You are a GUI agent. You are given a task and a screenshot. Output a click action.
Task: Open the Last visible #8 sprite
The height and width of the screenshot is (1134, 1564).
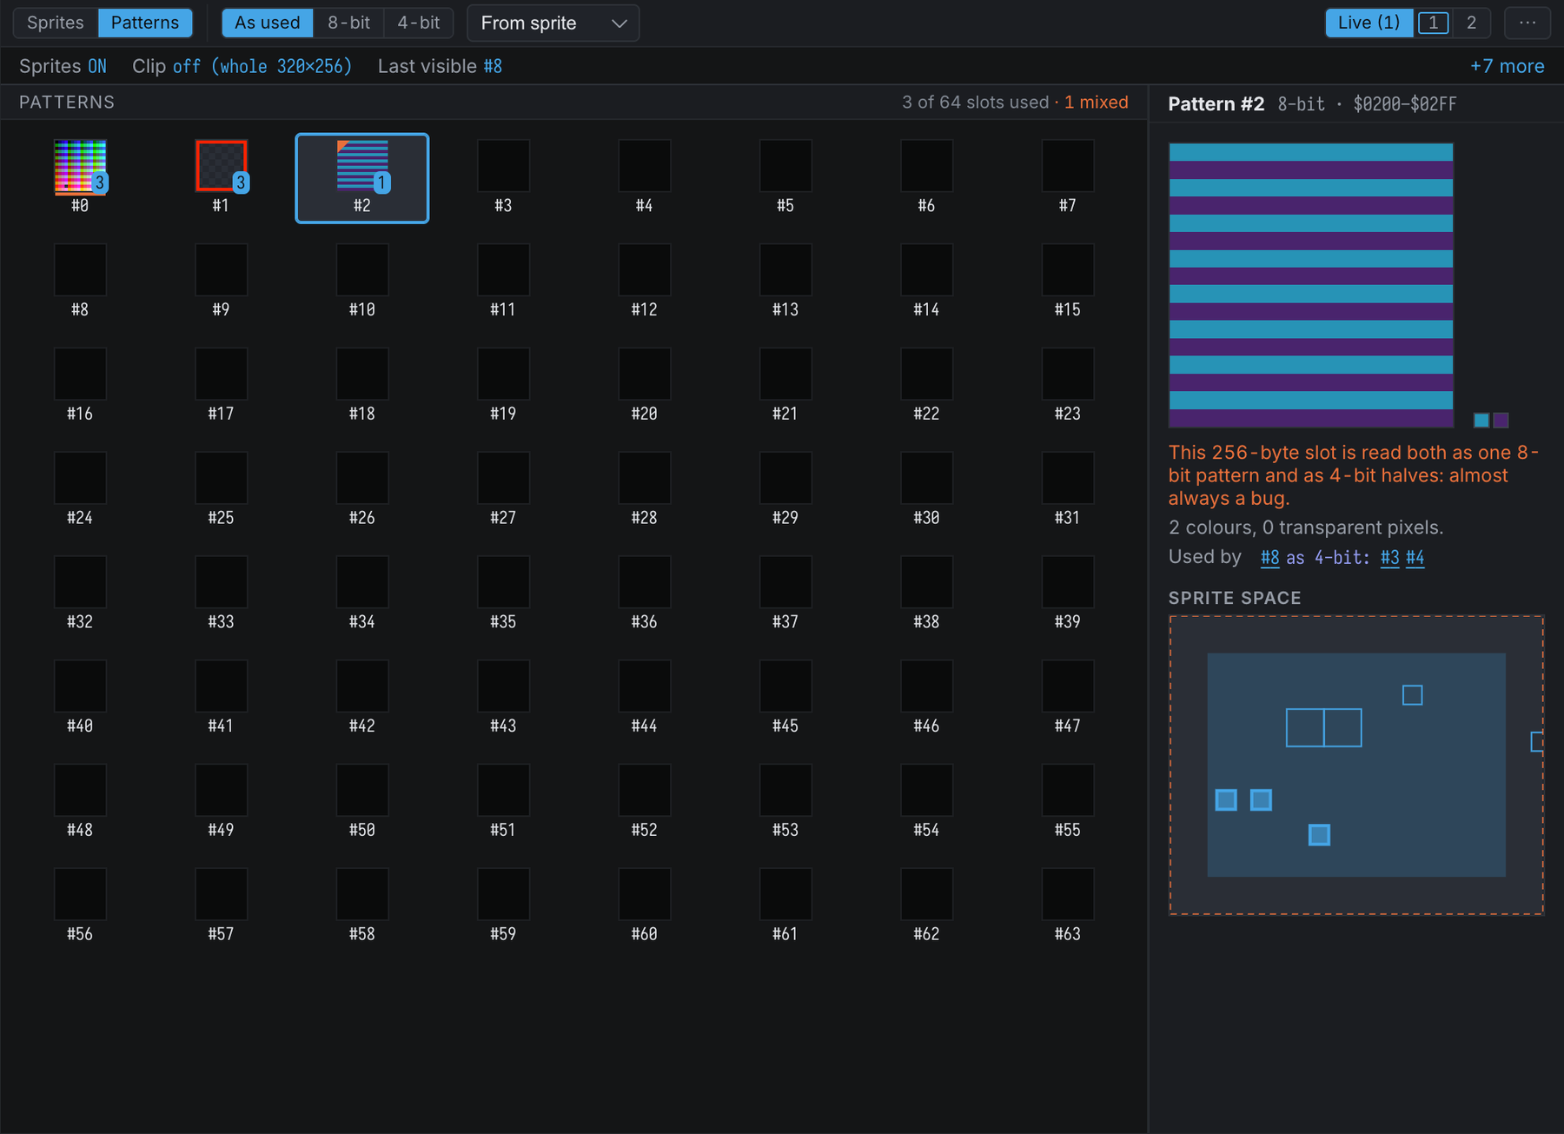440,66
